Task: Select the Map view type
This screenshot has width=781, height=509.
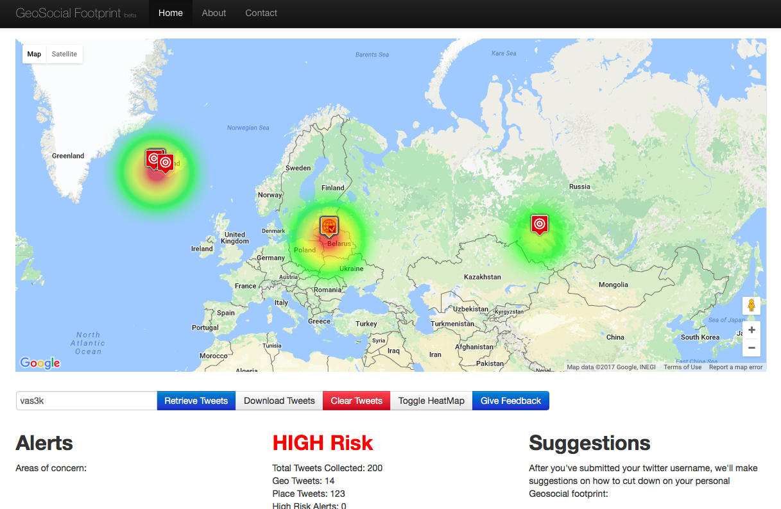Action: [x=34, y=54]
